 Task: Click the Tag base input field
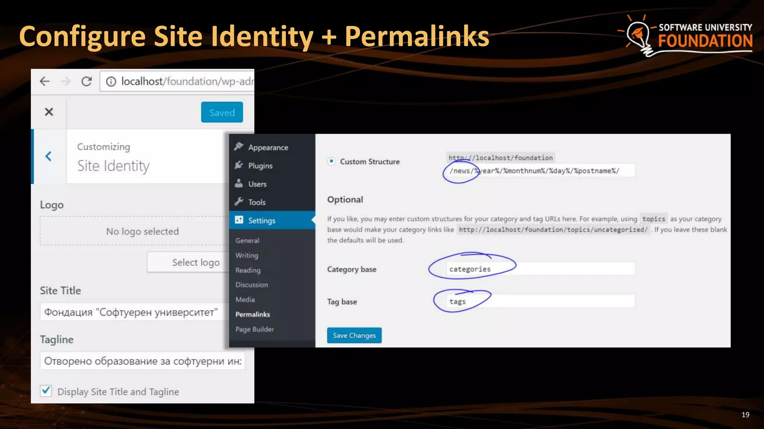(541, 301)
